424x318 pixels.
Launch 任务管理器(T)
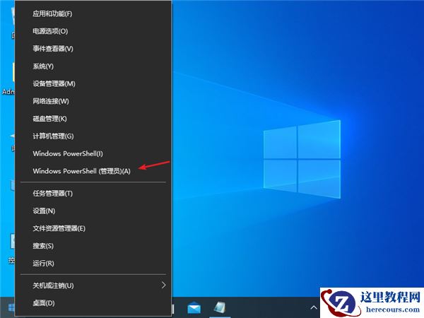click(93, 194)
